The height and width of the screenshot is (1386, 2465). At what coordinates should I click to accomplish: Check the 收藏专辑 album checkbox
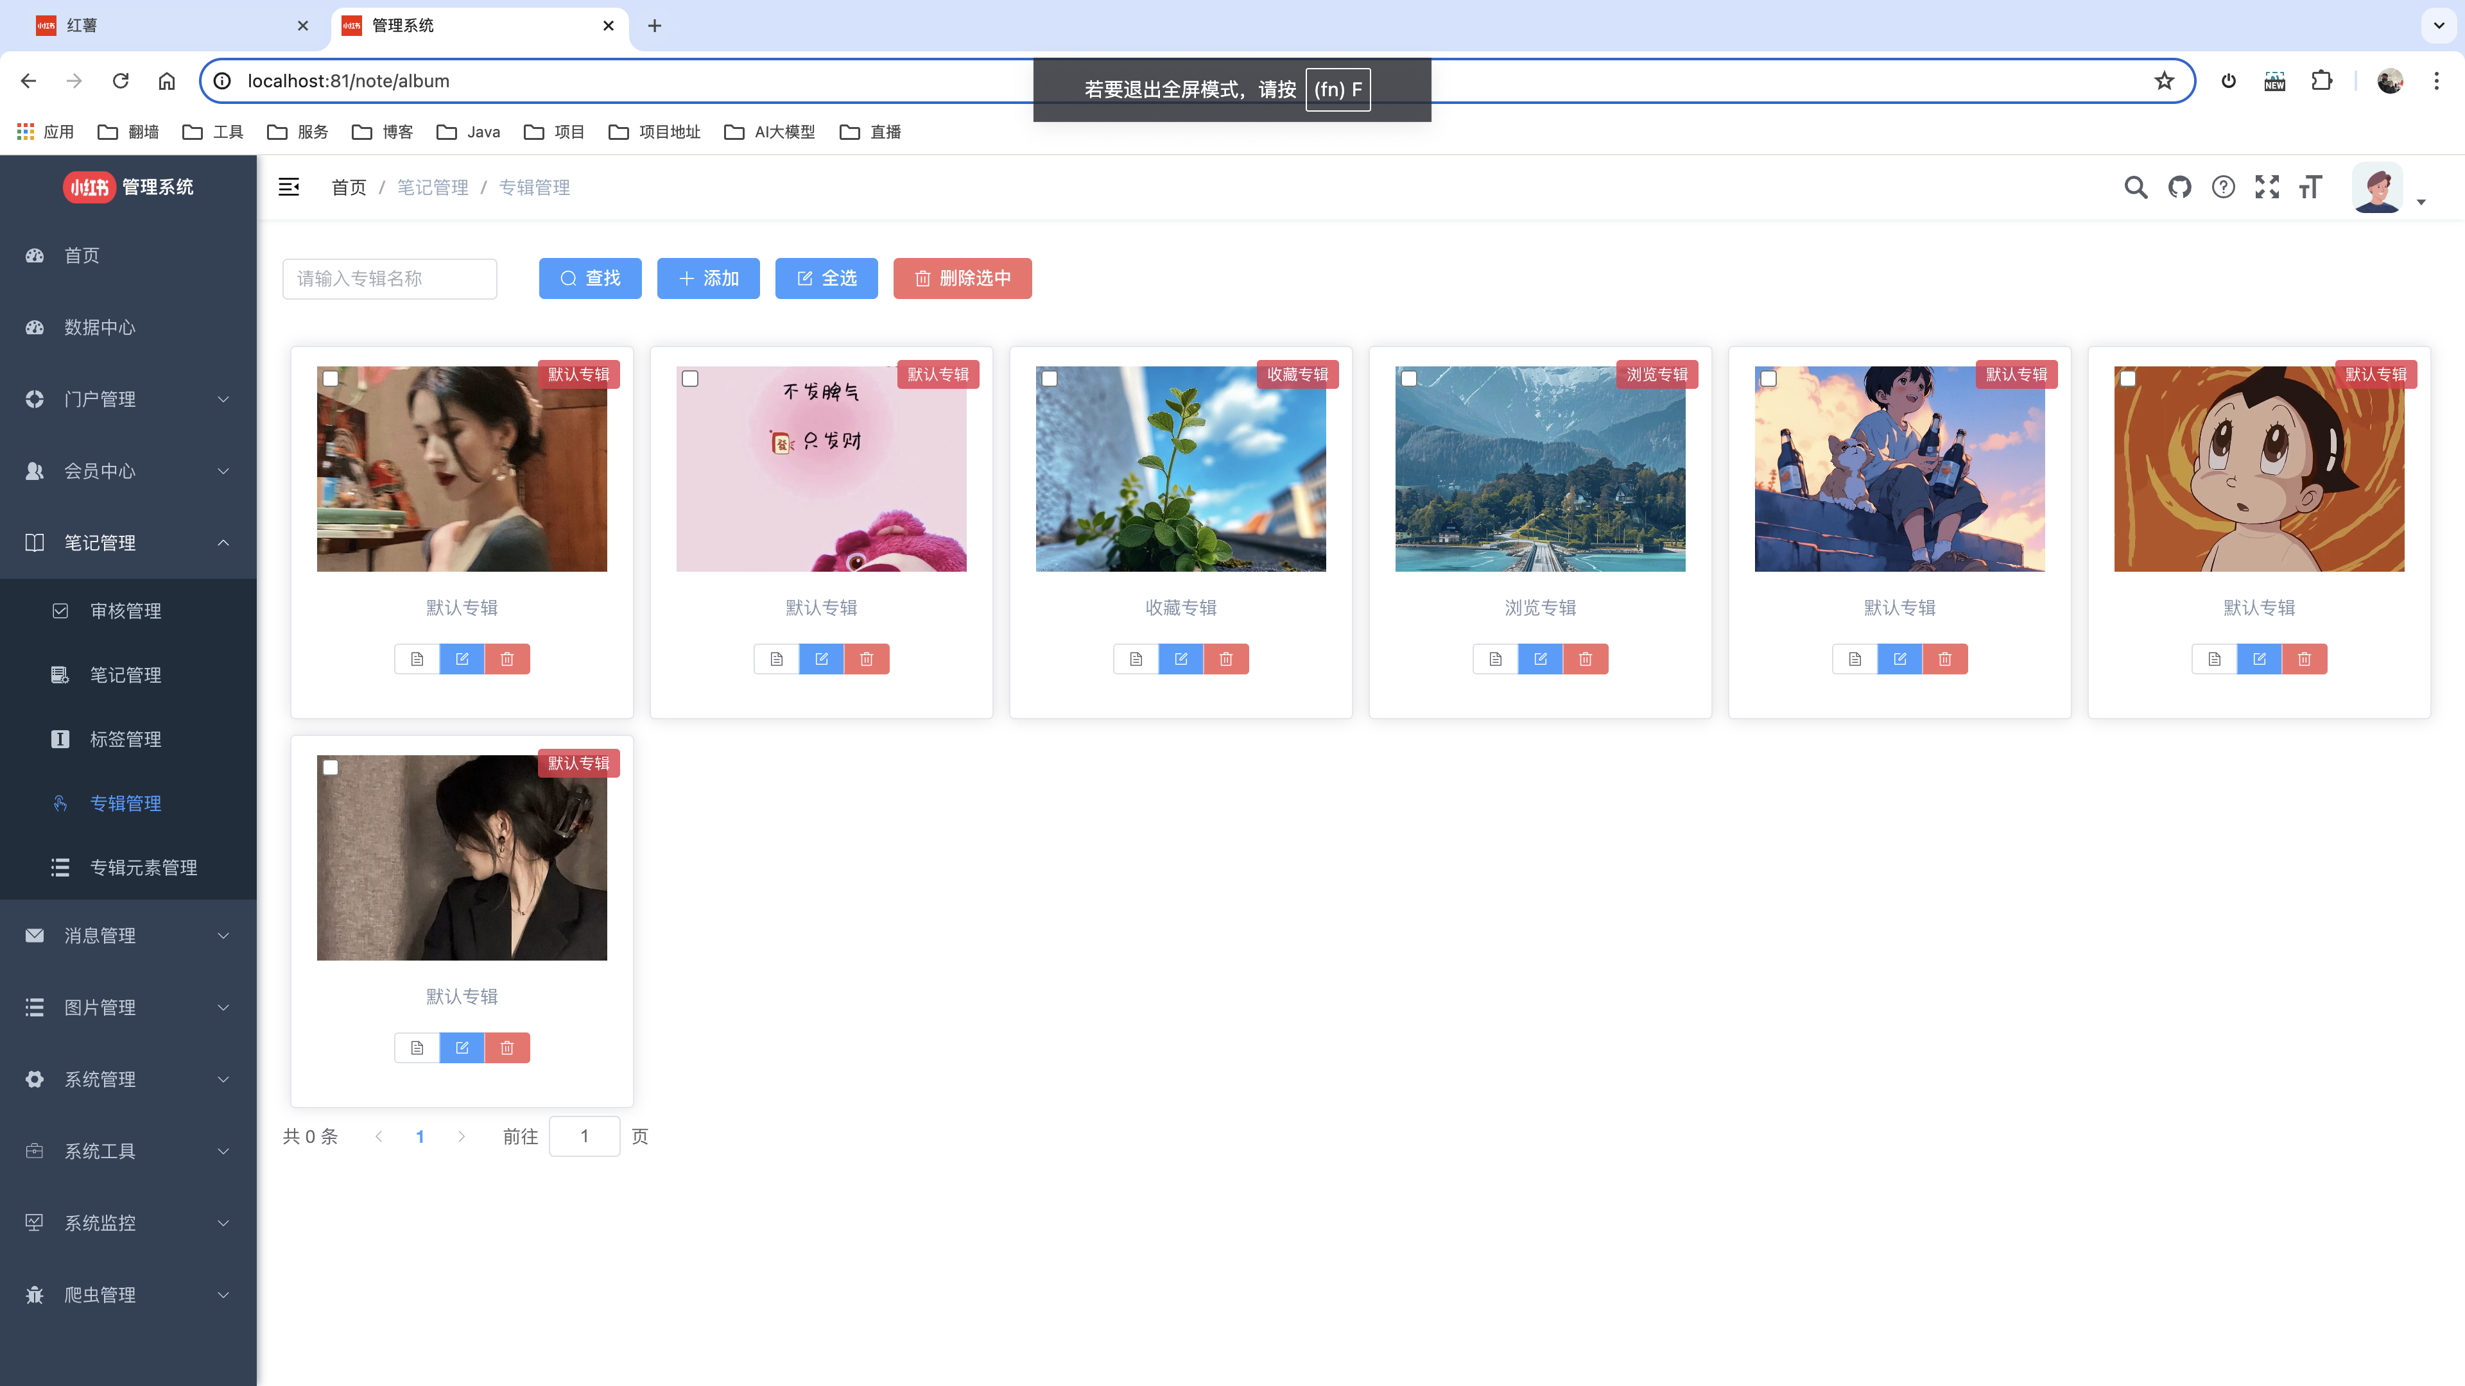1050,379
